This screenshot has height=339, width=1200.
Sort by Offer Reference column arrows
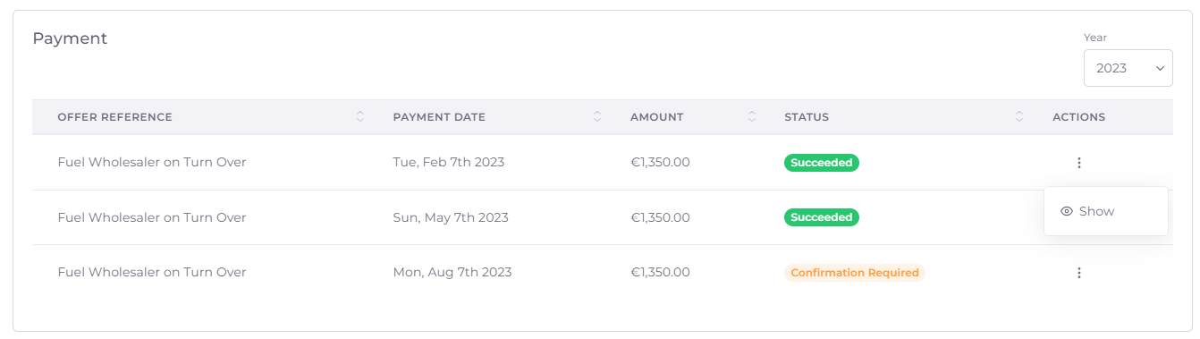360,117
